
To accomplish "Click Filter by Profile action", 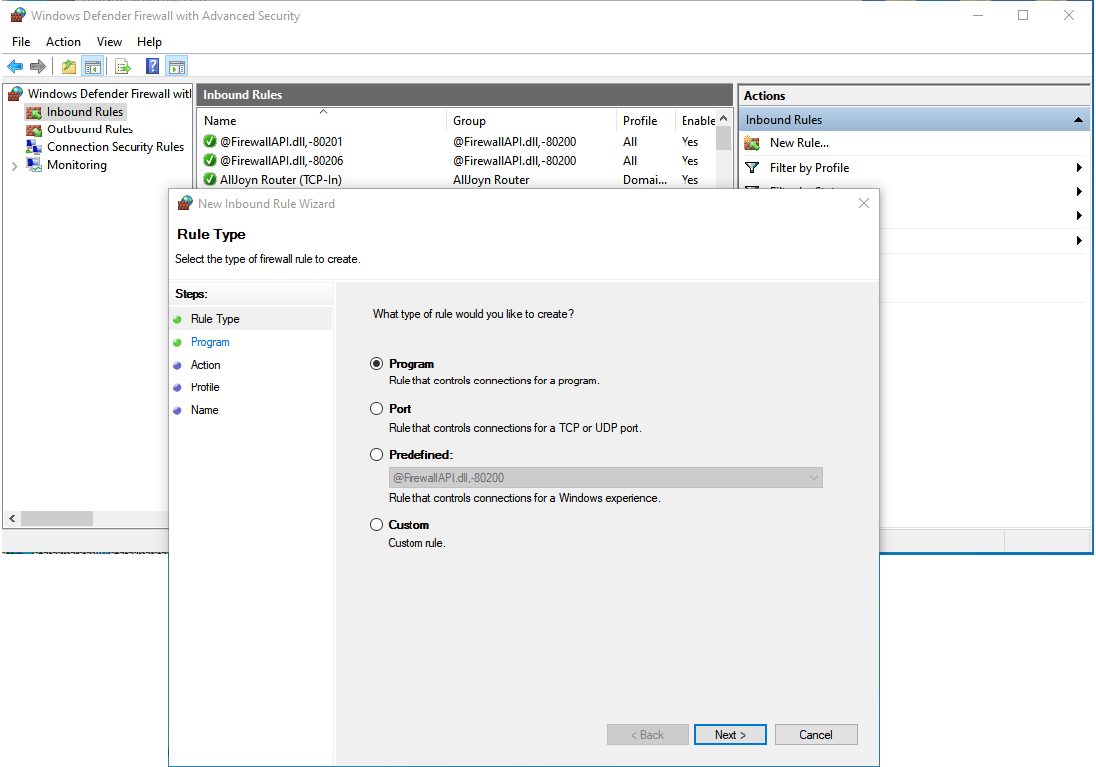I will [809, 168].
